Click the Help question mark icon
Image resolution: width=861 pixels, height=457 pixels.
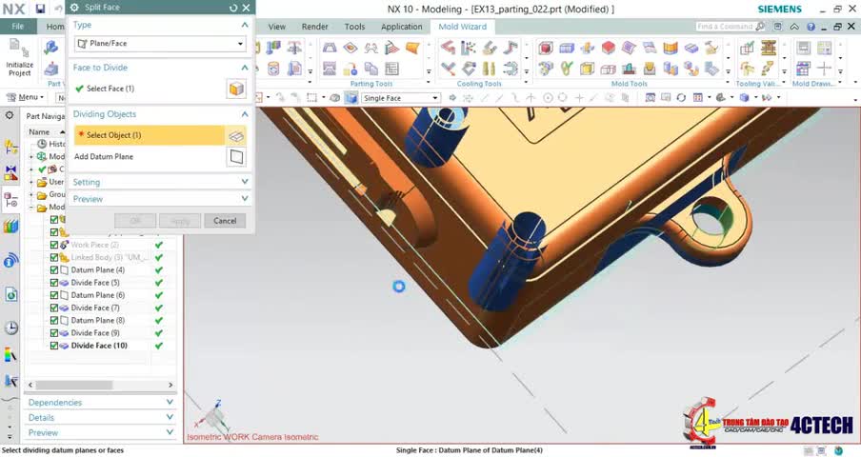click(811, 27)
